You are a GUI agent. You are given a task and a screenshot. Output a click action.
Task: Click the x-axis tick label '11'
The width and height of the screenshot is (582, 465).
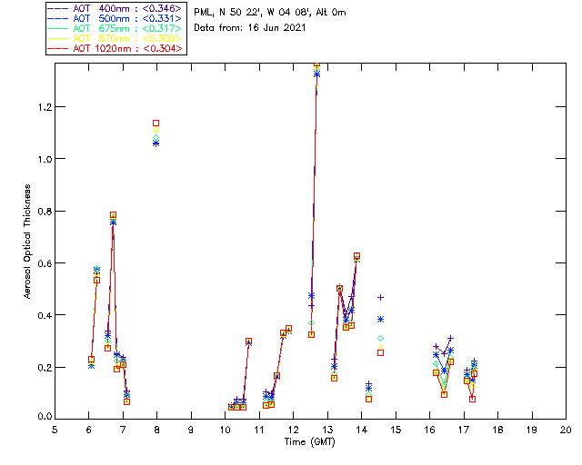[259, 430]
